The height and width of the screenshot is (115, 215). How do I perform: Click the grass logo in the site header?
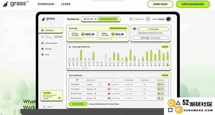point(16,4)
